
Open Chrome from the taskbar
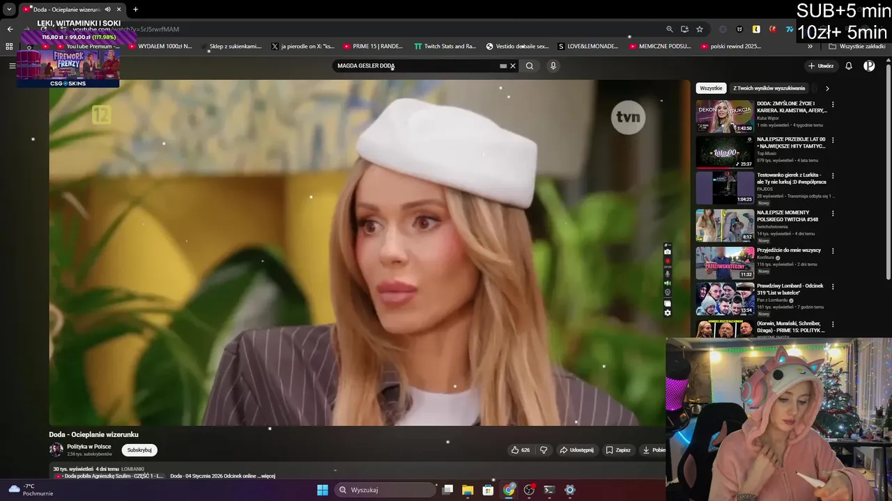click(509, 490)
